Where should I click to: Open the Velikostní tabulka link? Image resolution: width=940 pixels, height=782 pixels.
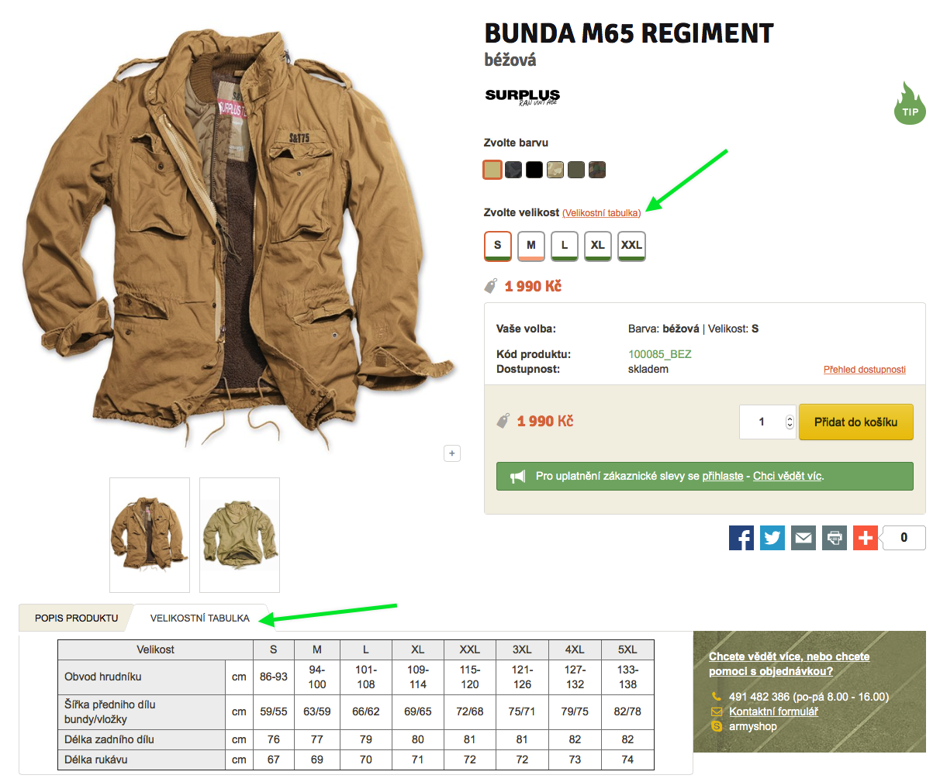pyautogui.click(x=602, y=213)
